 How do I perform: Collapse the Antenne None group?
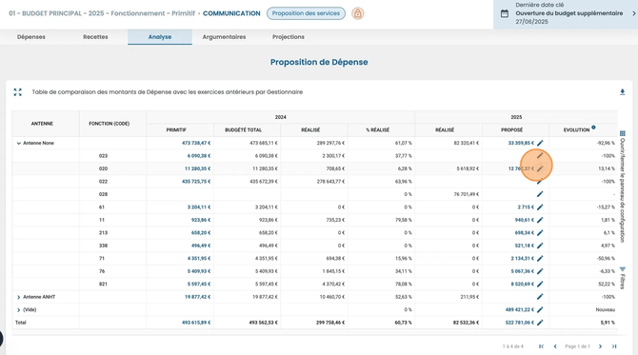click(19, 143)
